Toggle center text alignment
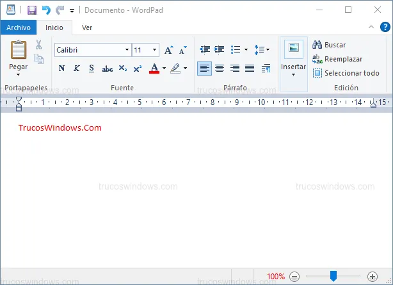The image size is (393, 285). pos(220,69)
